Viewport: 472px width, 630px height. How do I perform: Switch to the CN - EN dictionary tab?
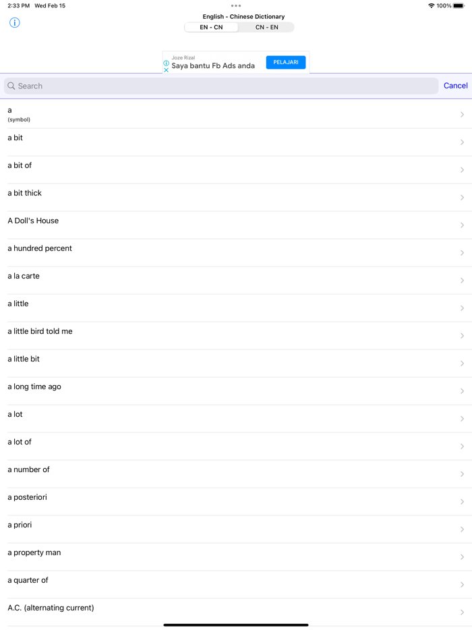[x=267, y=27]
